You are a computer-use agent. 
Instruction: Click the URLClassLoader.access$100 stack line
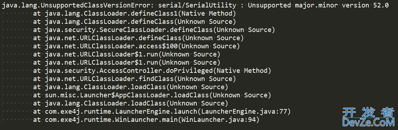coord(136,46)
